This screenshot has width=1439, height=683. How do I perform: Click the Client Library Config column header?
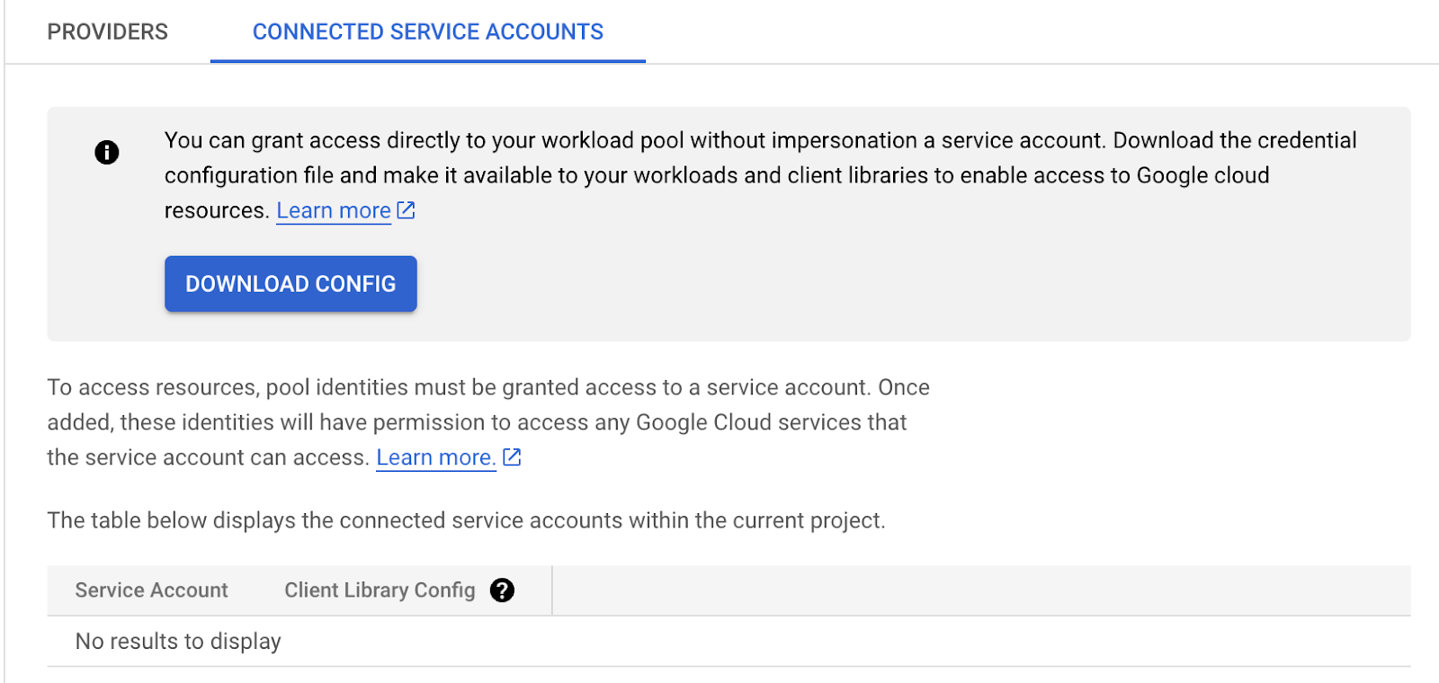tap(379, 590)
